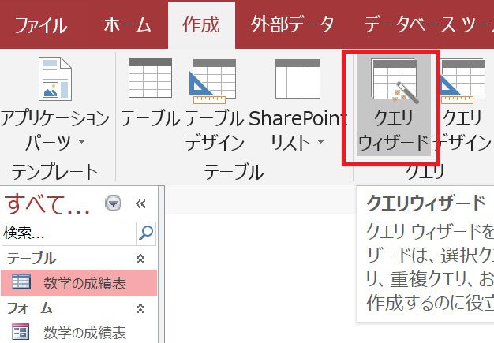
Task: Click the magnifier search icon
Action: pyautogui.click(x=146, y=233)
